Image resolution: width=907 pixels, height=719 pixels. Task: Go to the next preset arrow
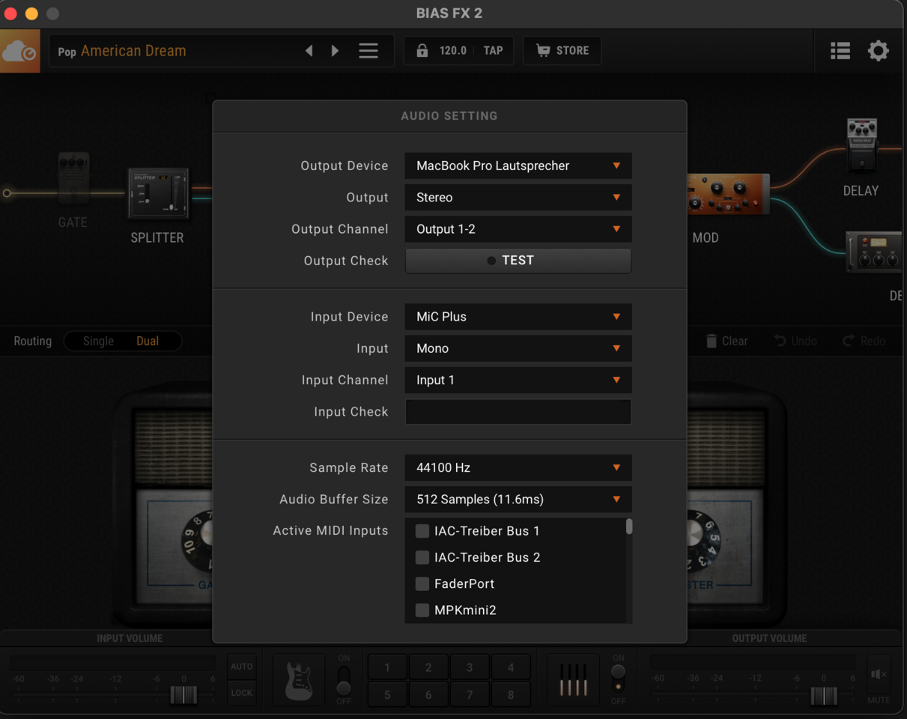[x=335, y=51]
